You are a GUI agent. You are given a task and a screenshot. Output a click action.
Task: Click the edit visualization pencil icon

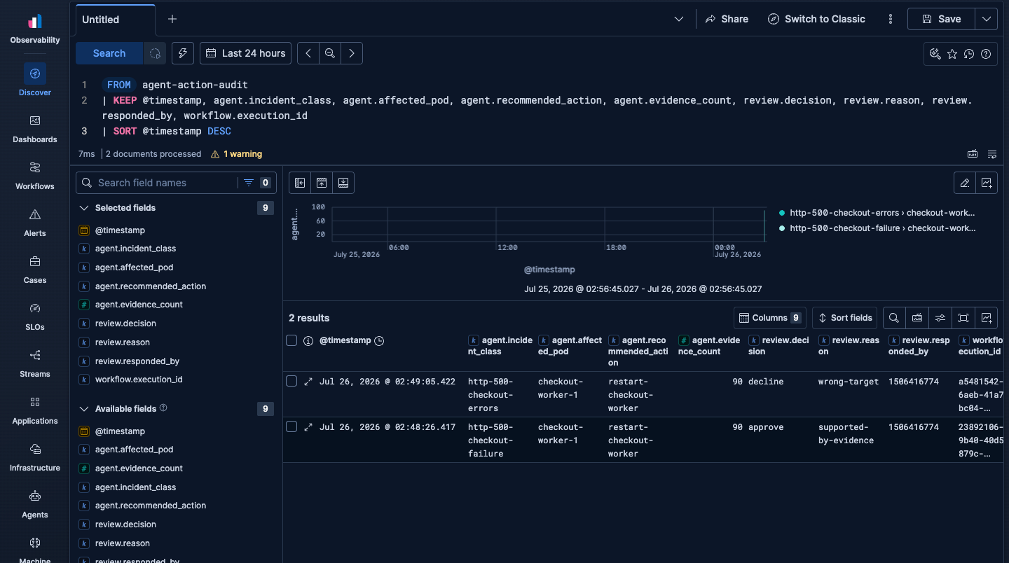click(965, 183)
